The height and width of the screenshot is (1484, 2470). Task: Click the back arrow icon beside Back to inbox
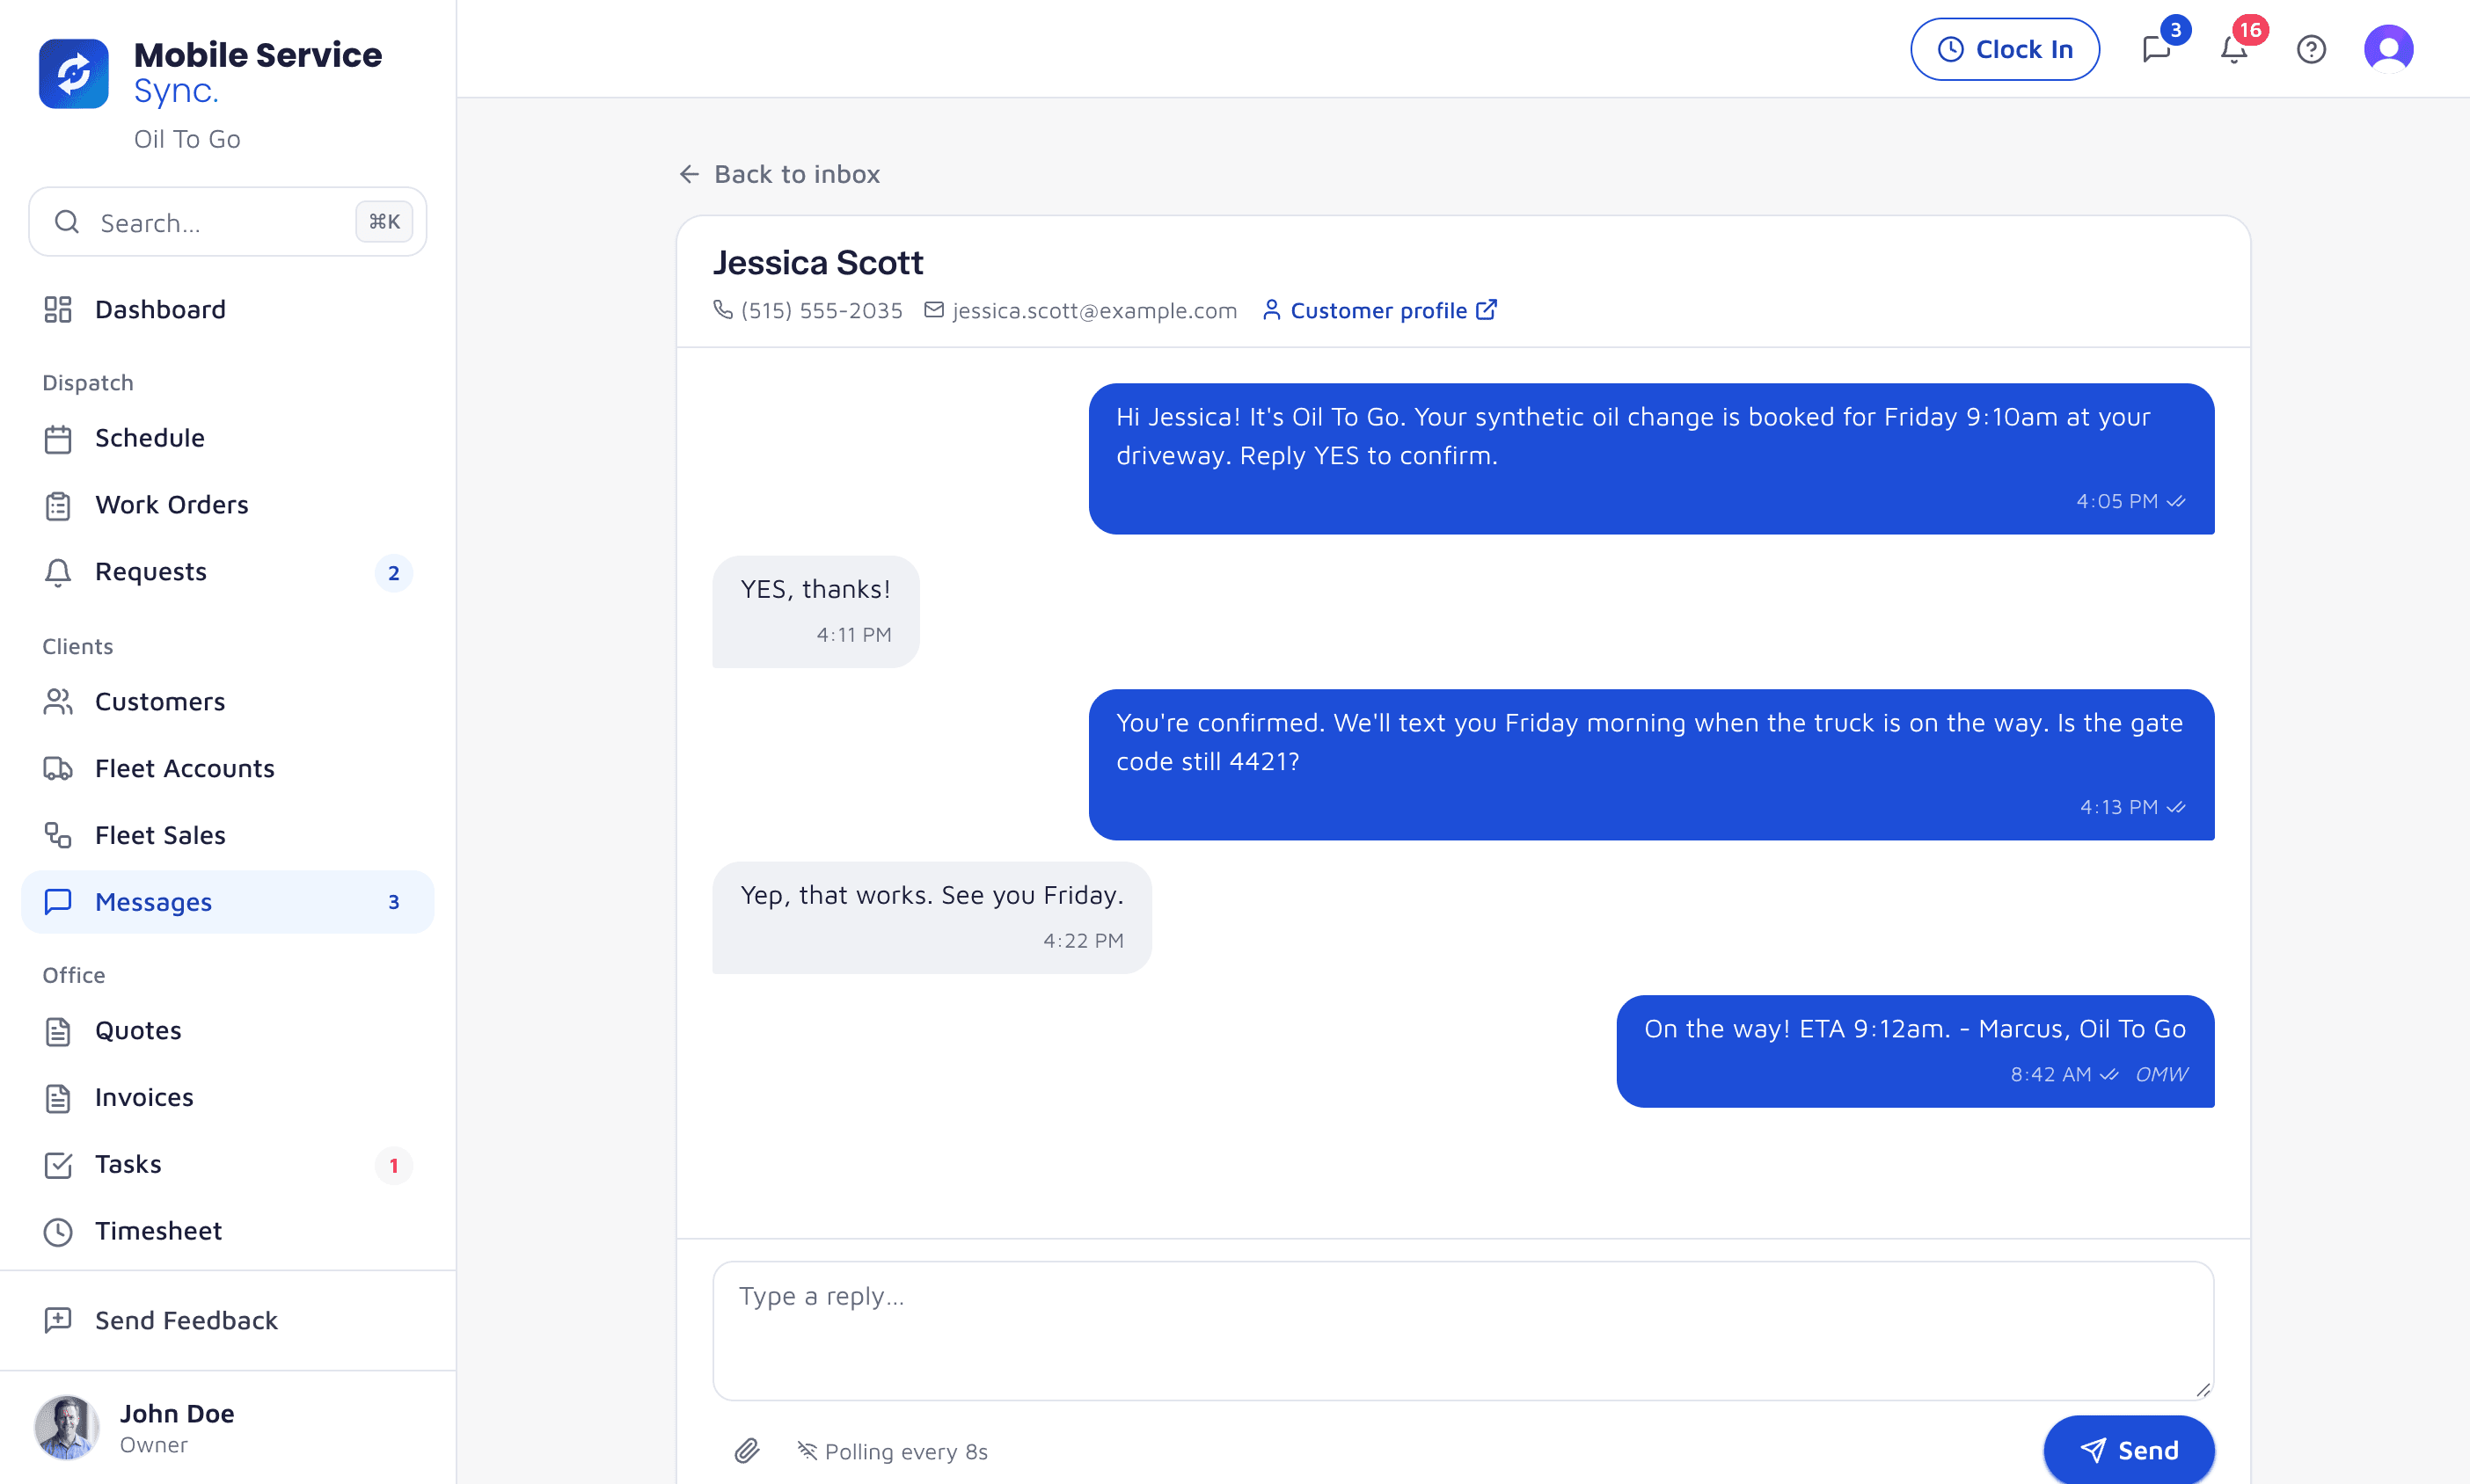pyautogui.click(x=690, y=174)
